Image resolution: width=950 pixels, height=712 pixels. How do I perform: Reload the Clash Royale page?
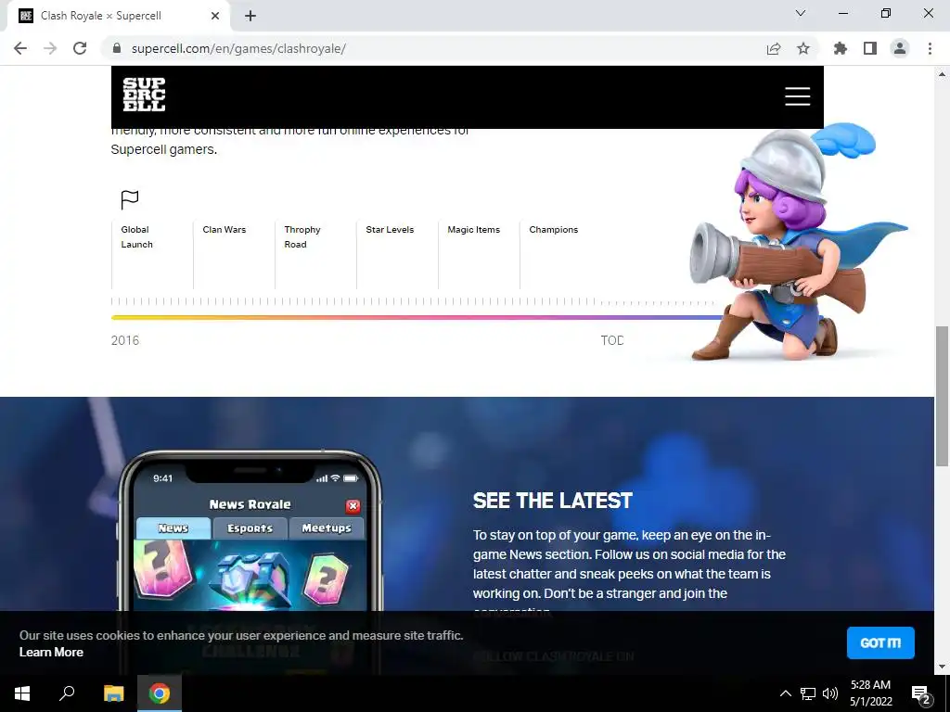(80, 48)
